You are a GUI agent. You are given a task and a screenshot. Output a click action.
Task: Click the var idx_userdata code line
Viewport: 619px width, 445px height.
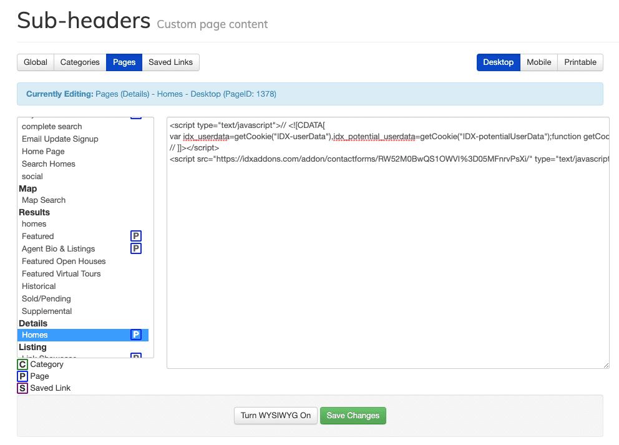[x=389, y=137]
